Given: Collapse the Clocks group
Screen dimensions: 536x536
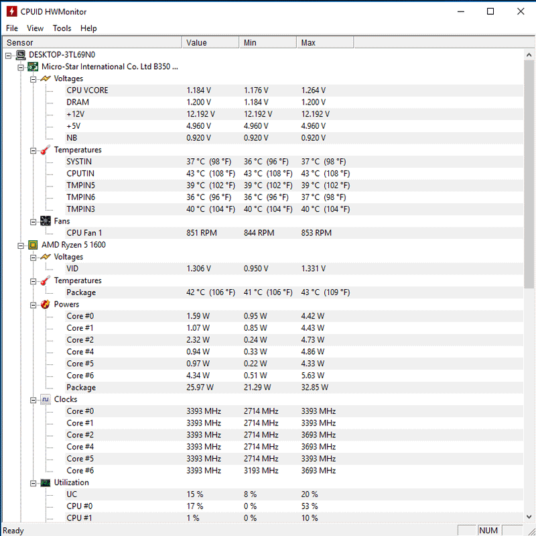Looking at the screenshot, I should [x=33, y=400].
